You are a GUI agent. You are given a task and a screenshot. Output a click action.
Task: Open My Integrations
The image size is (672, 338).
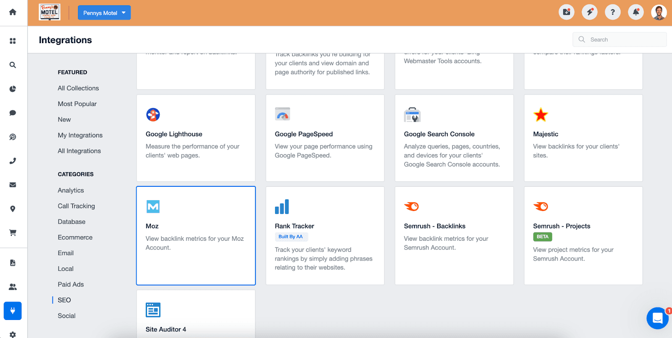pyautogui.click(x=80, y=135)
